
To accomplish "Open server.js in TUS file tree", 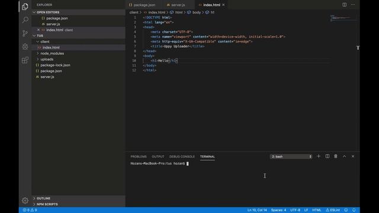I will click(78, 77).
